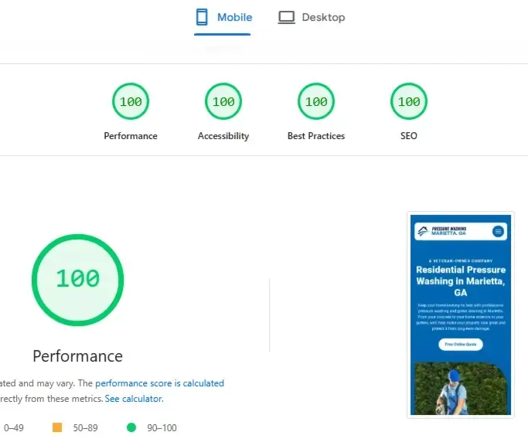Click the "Best Practices" text label
Screen dimensions: 528x442
click(x=316, y=136)
